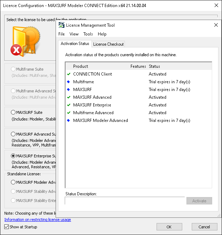Screen dimensions: 222x235
Task: Open Information on restricting license usage link
Action: point(38,220)
